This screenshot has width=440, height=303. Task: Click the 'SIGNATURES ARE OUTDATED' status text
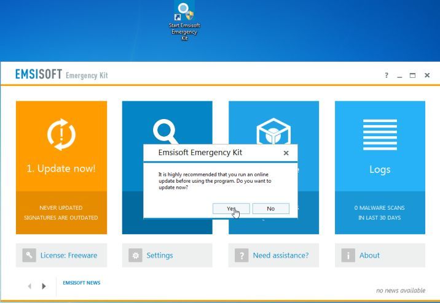point(61,218)
